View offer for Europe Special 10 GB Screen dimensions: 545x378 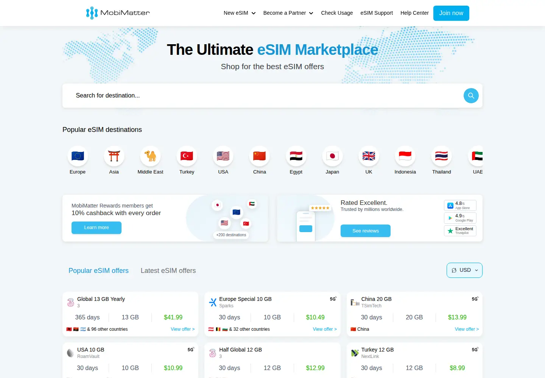coord(325,329)
